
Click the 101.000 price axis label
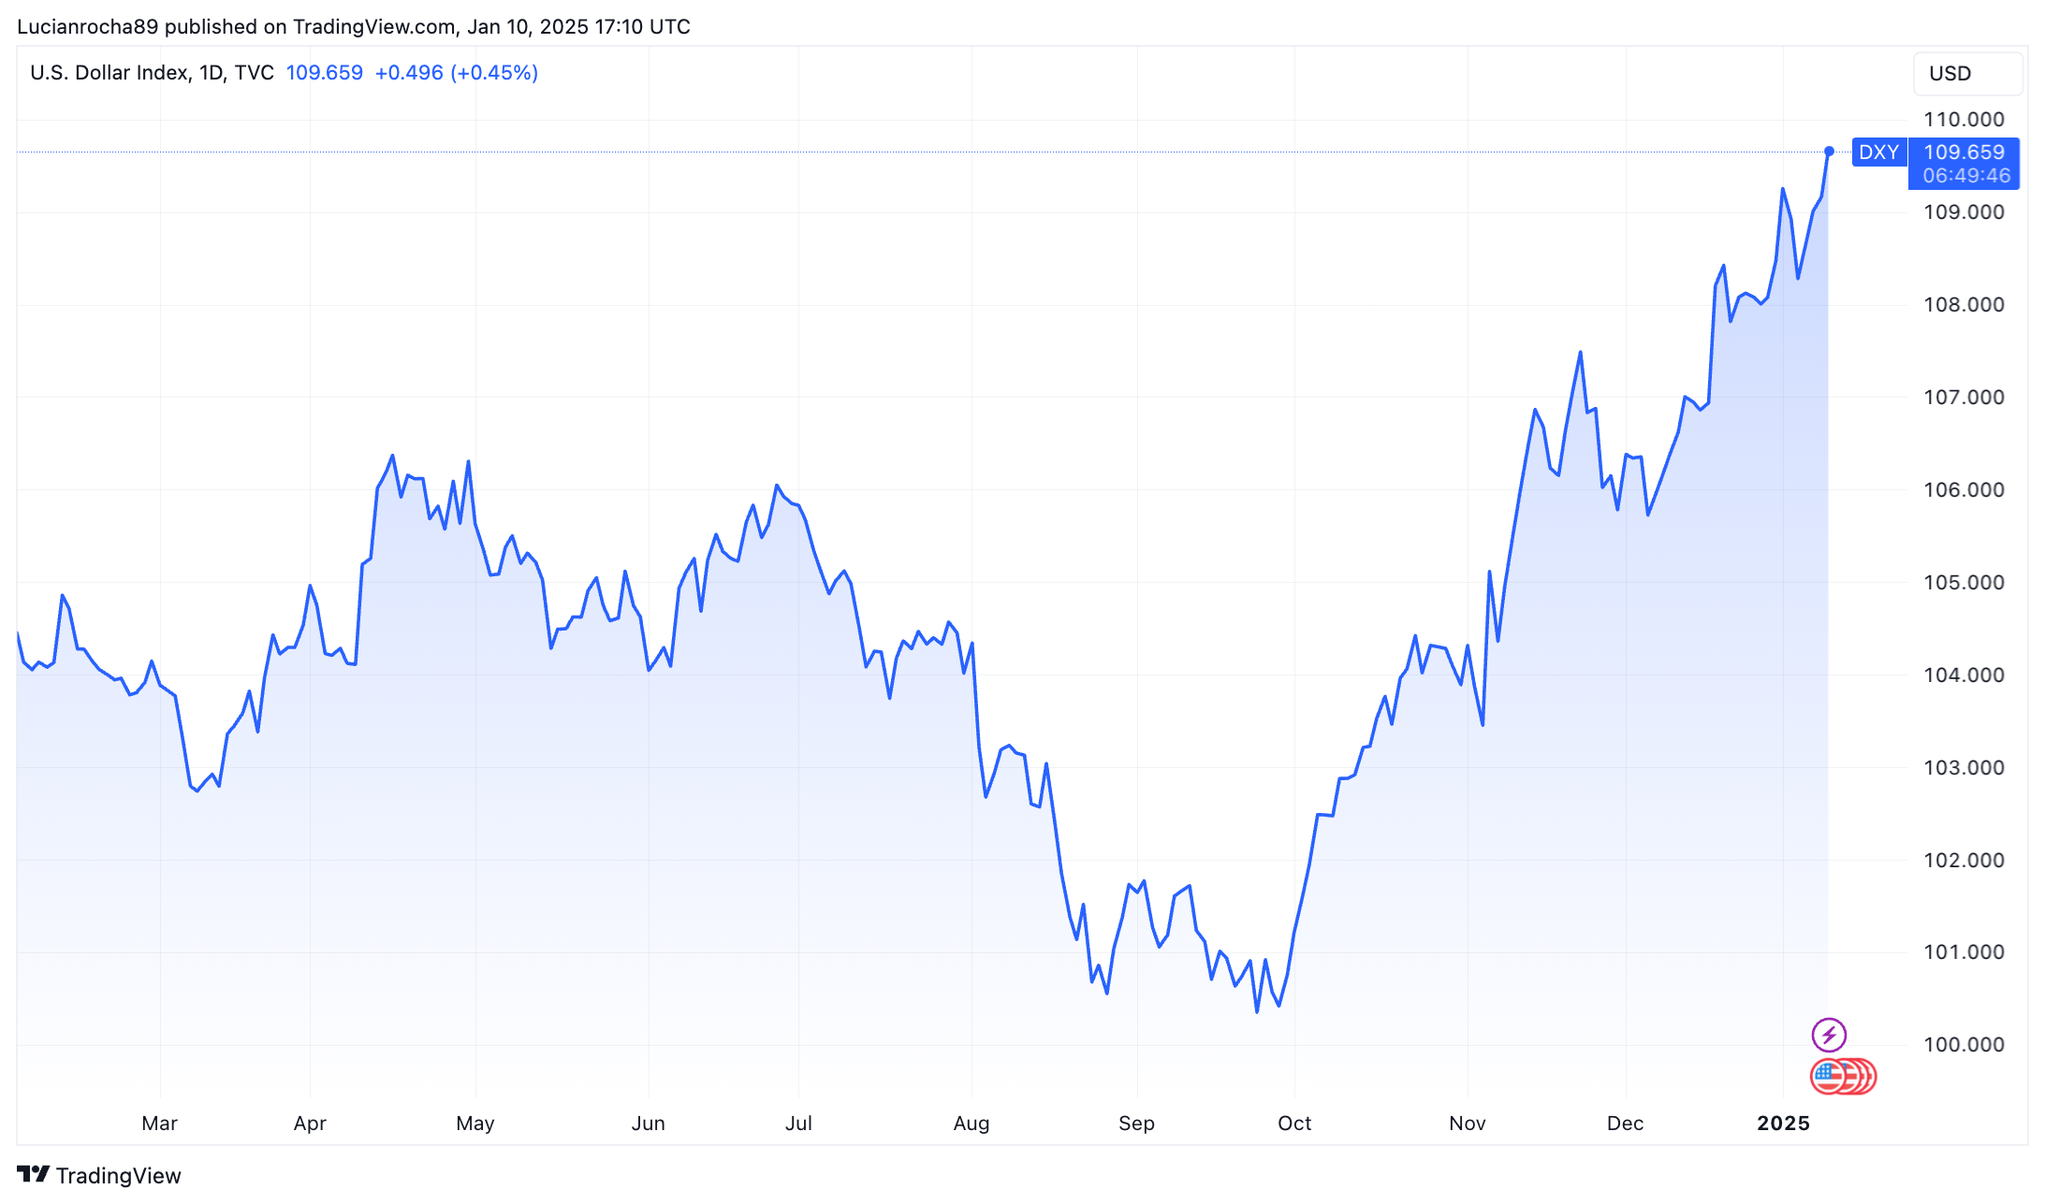(1964, 952)
